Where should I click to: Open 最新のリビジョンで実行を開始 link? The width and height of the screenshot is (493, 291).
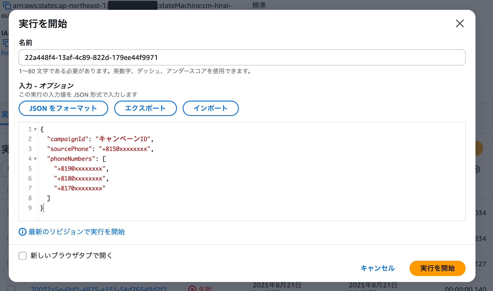(77, 232)
